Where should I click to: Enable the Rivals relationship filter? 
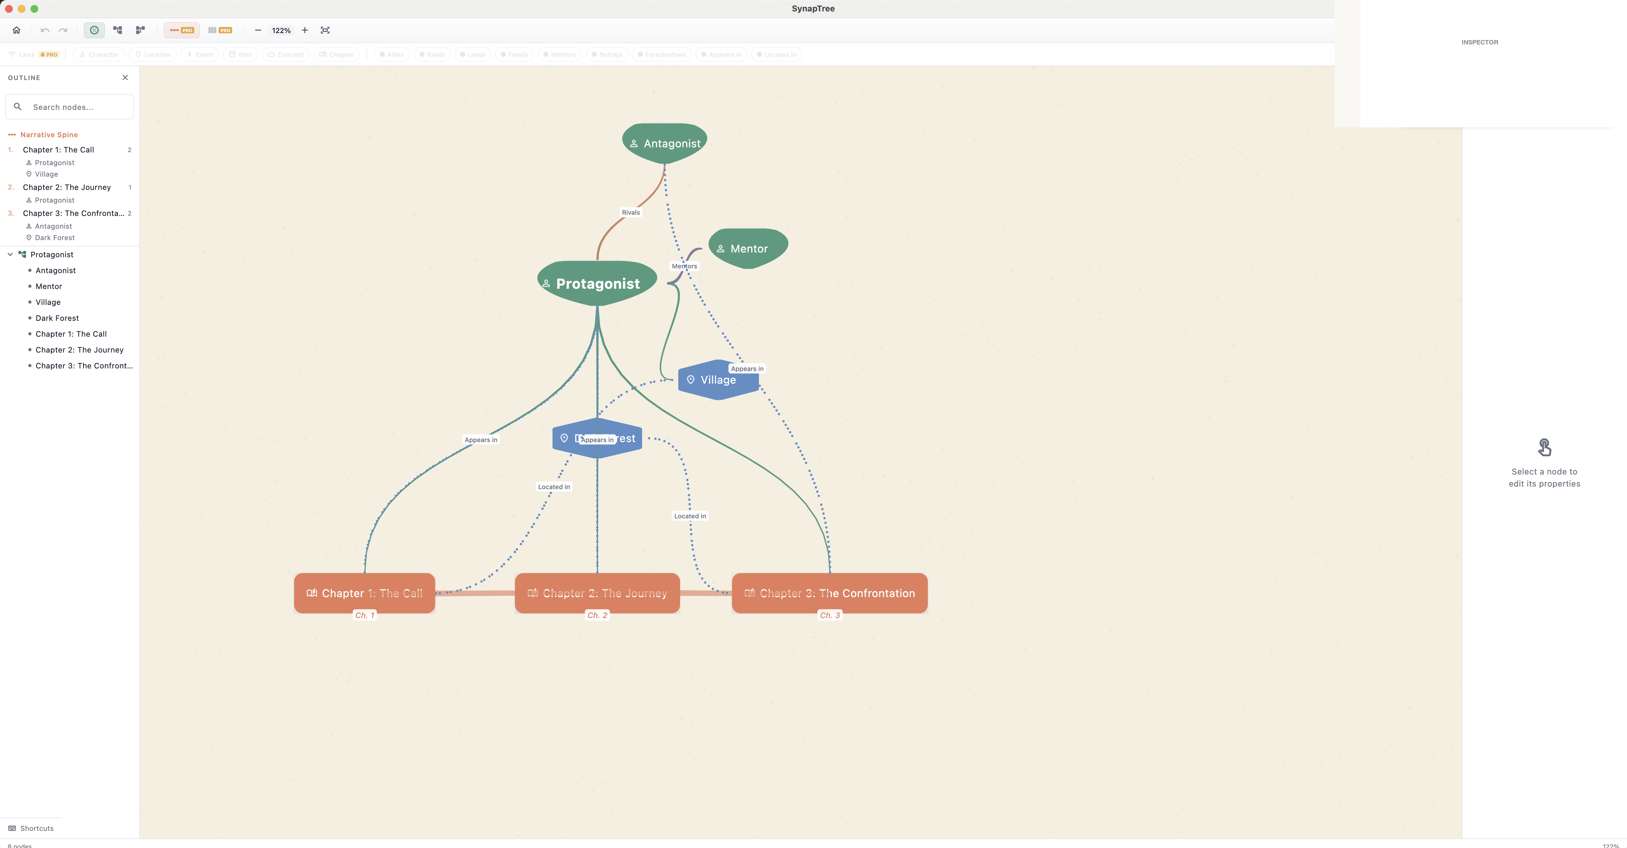(432, 54)
